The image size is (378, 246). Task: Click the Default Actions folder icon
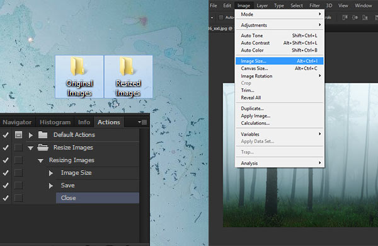coord(43,135)
